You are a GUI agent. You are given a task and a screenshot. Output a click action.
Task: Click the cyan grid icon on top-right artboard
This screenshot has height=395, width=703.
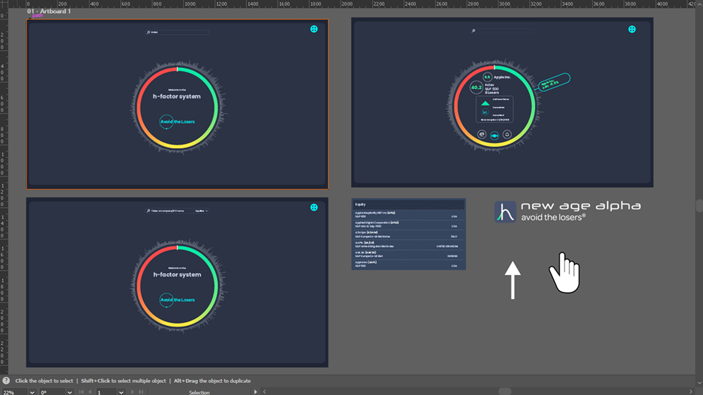point(632,29)
